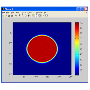This screenshot has height=90, width=90.
Task: Click the Hide Plot Tools icon
Action: [43, 15]
